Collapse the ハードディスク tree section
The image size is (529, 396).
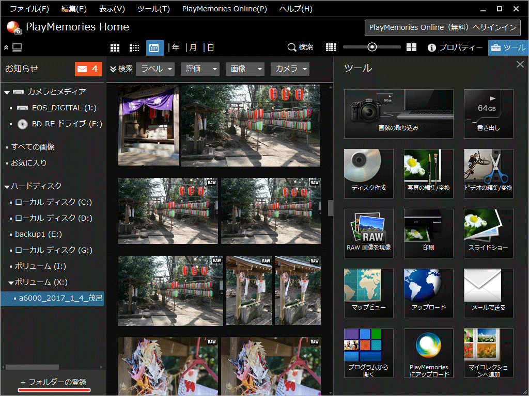coord(7,186)
